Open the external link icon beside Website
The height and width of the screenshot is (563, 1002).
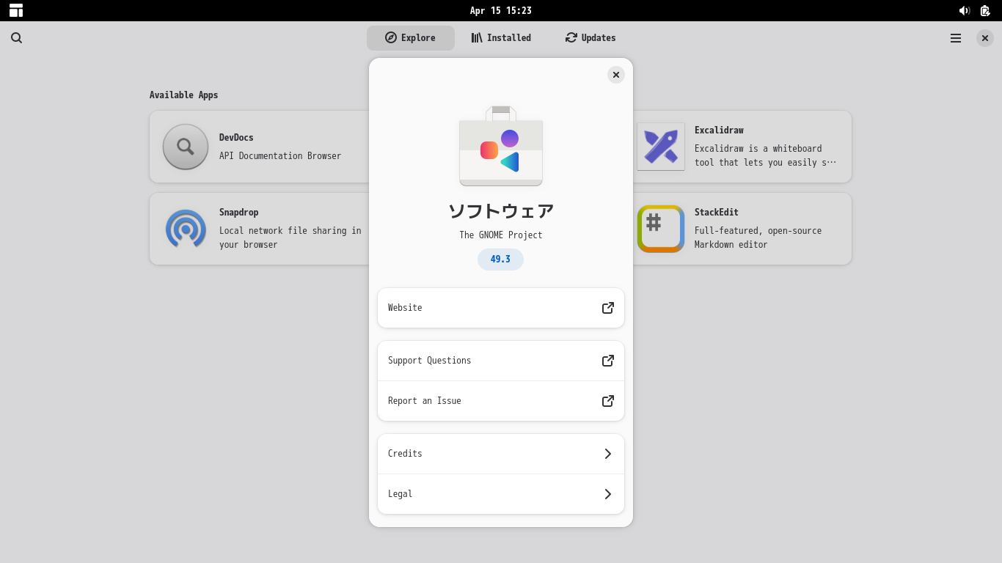[607, 308]
